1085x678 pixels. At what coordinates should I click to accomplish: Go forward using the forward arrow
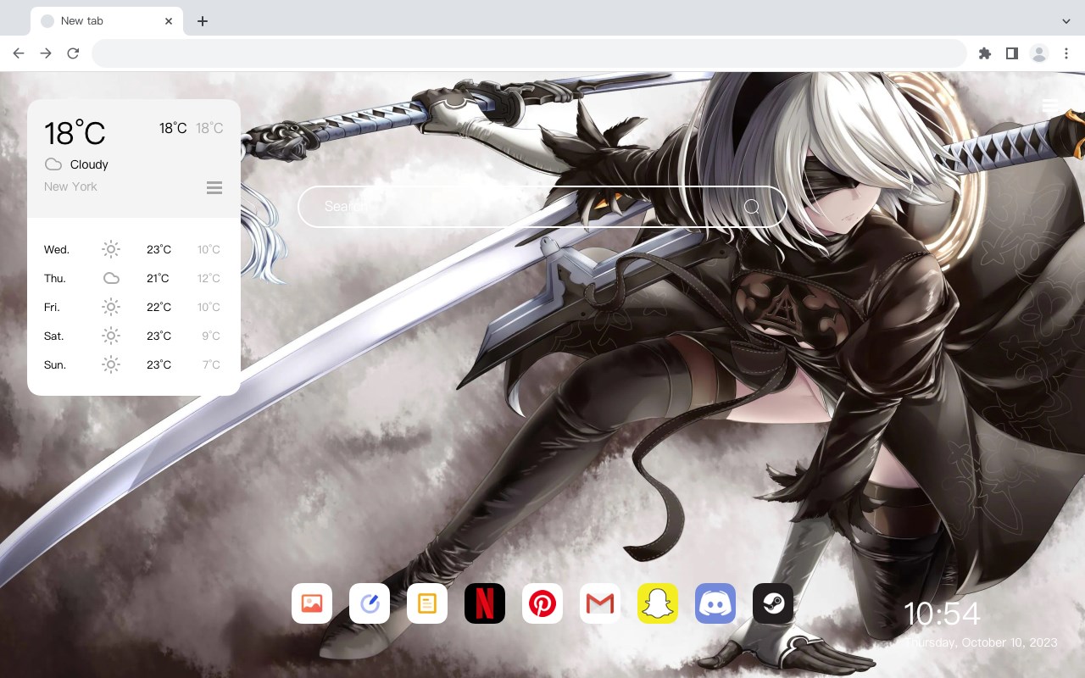pyautogui.click(x=46, y=53)
